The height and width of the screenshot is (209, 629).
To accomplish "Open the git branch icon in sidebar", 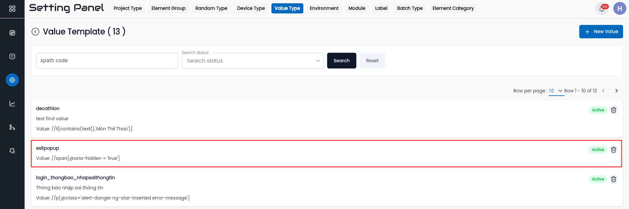I will point(12,127).
